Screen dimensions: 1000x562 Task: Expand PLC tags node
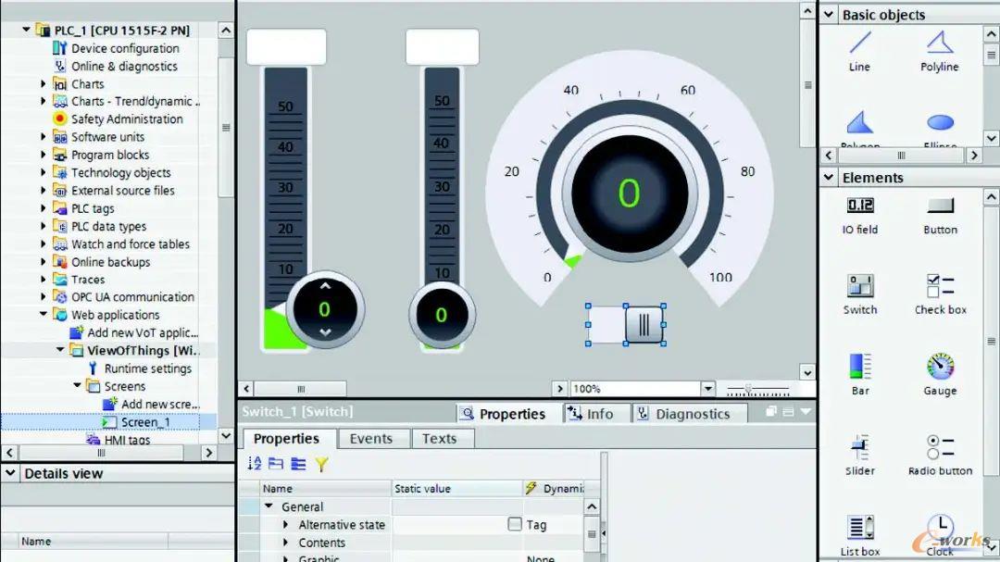[44, 208]
